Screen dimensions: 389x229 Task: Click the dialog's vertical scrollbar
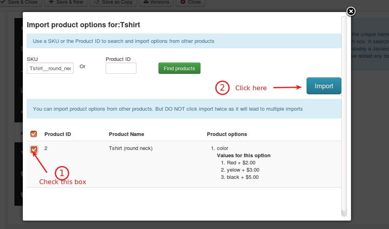[x=344, y=116]
